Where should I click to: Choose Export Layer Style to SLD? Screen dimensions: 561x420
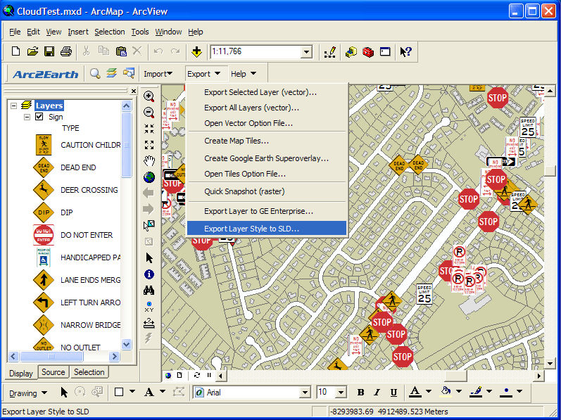pyautogui.click(x=267, y=229)
